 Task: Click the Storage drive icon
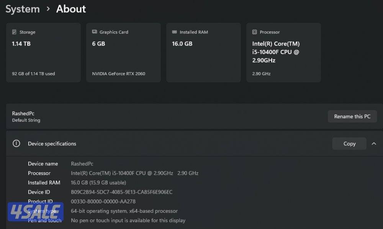coord(14,32)
